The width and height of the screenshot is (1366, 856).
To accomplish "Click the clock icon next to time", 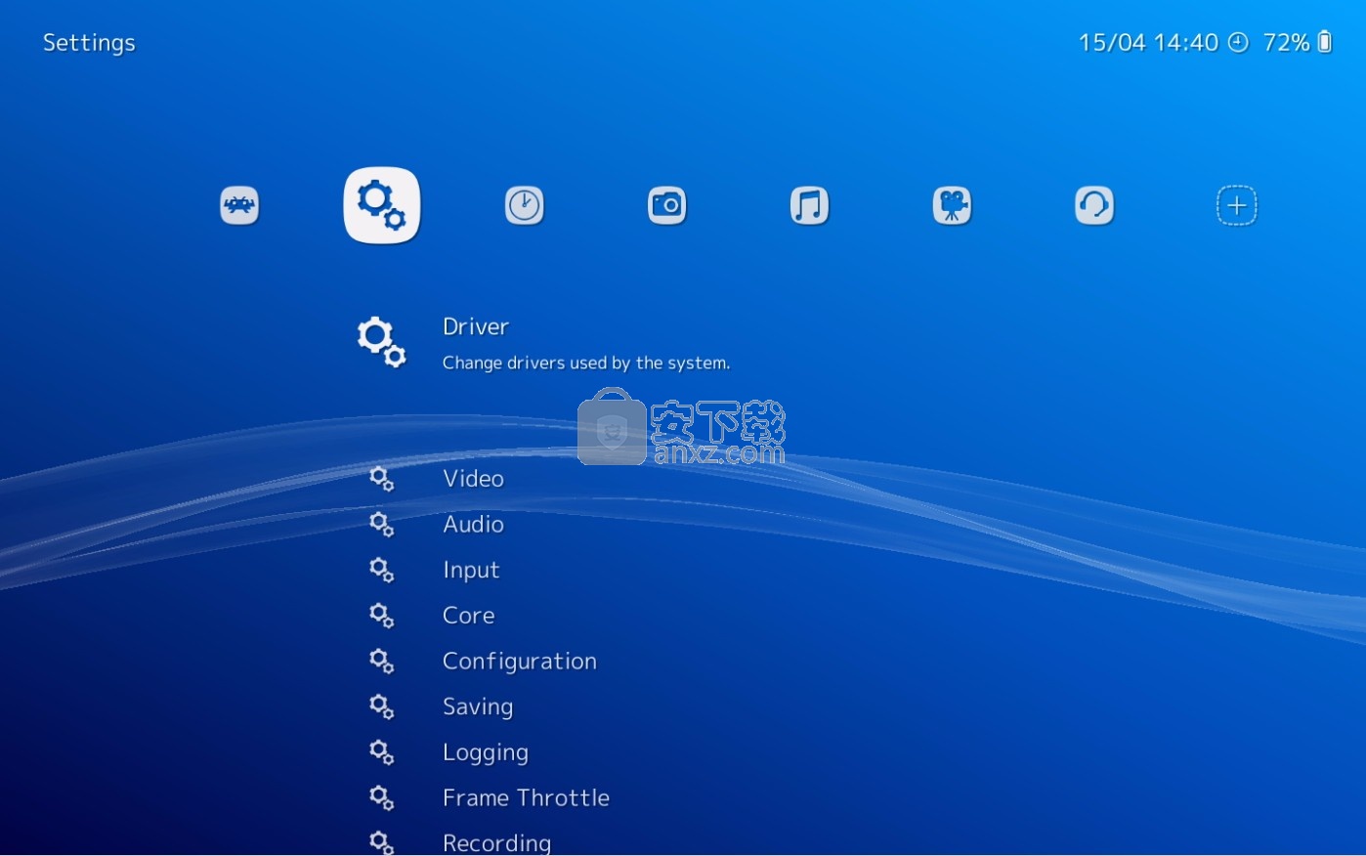I will (1238, 42).
